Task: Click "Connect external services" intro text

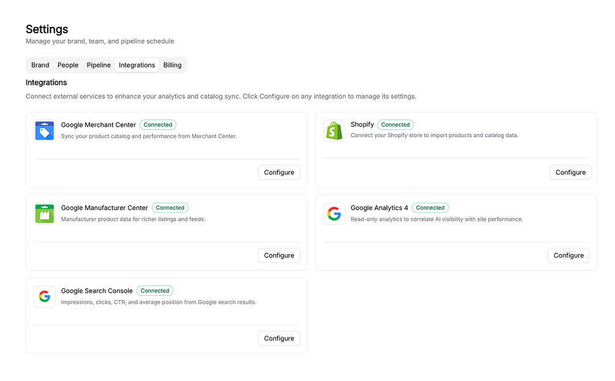Action: point(221,97)
